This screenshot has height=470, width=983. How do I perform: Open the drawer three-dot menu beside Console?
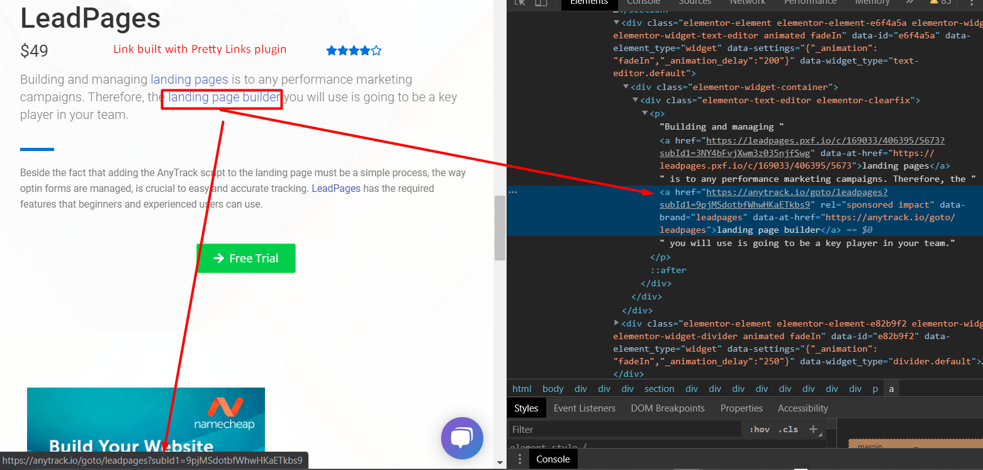point(519,459)
